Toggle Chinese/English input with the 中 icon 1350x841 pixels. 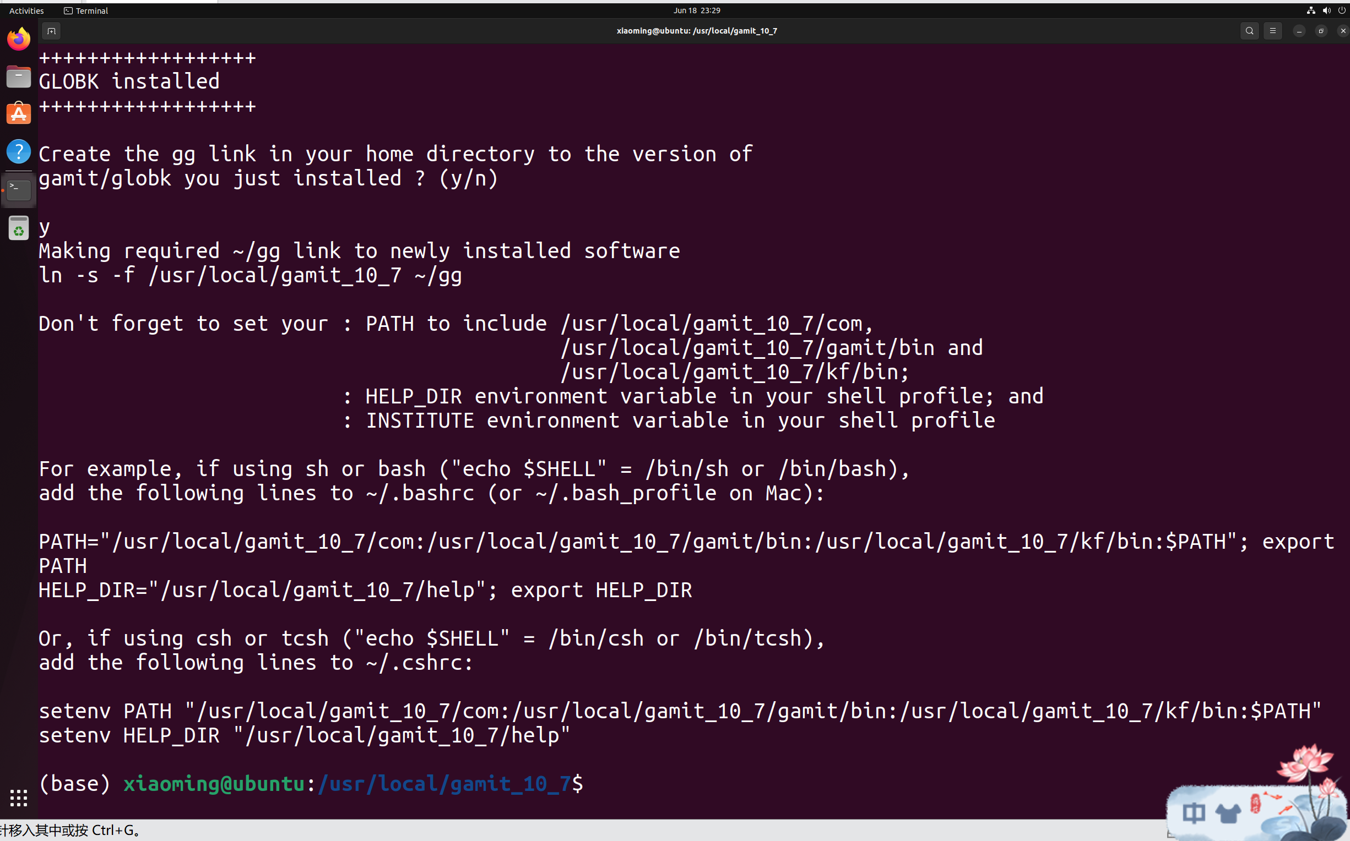point(1194,813)
